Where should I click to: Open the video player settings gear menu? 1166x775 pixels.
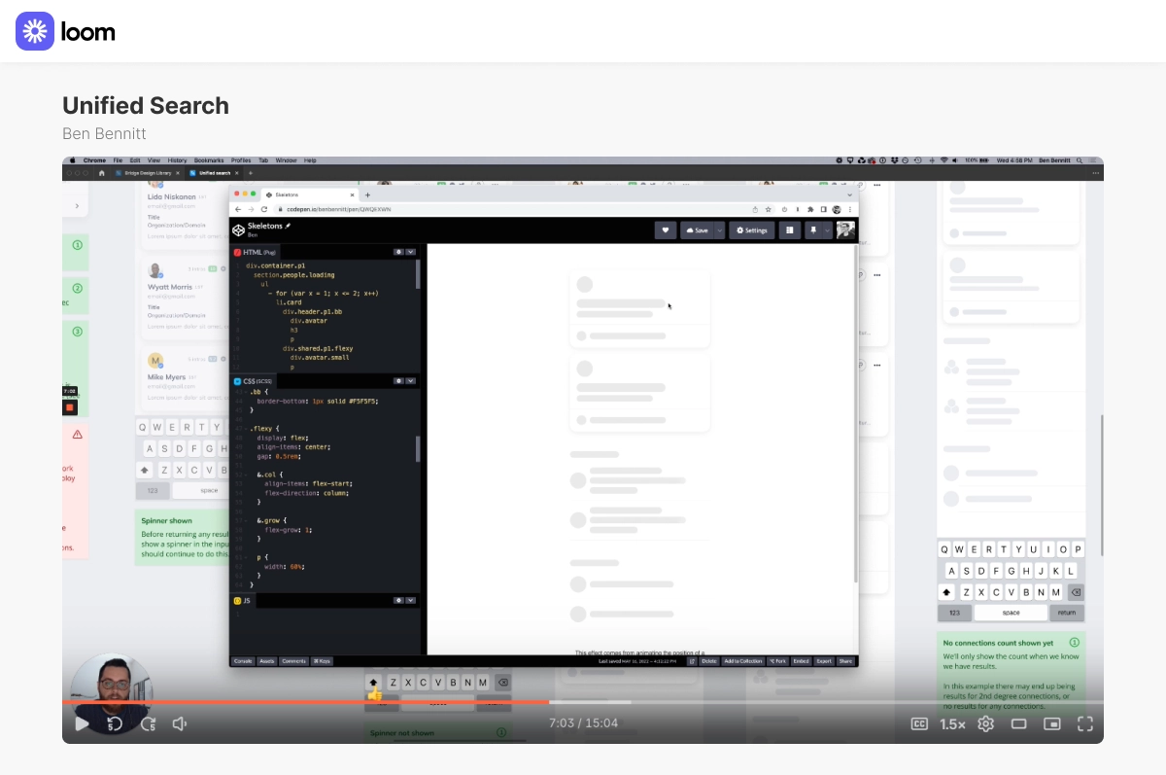(x=985, y=723)
